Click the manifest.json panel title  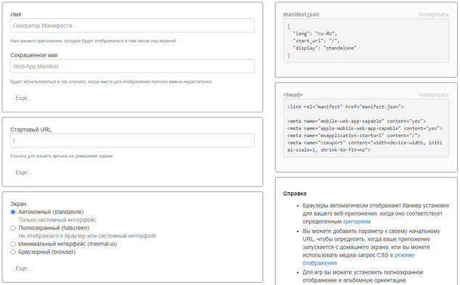(x=301, y=15)
